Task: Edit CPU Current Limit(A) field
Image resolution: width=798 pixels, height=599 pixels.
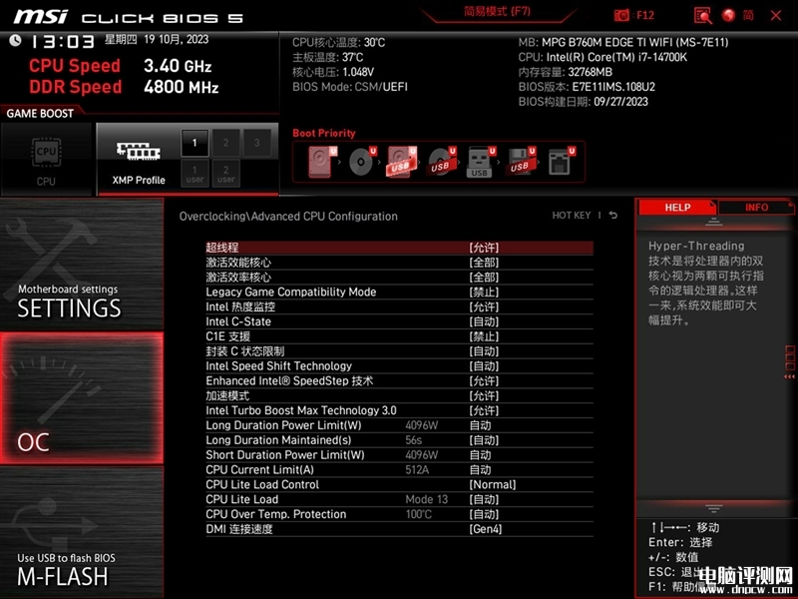Action: [x=480, y=469]
